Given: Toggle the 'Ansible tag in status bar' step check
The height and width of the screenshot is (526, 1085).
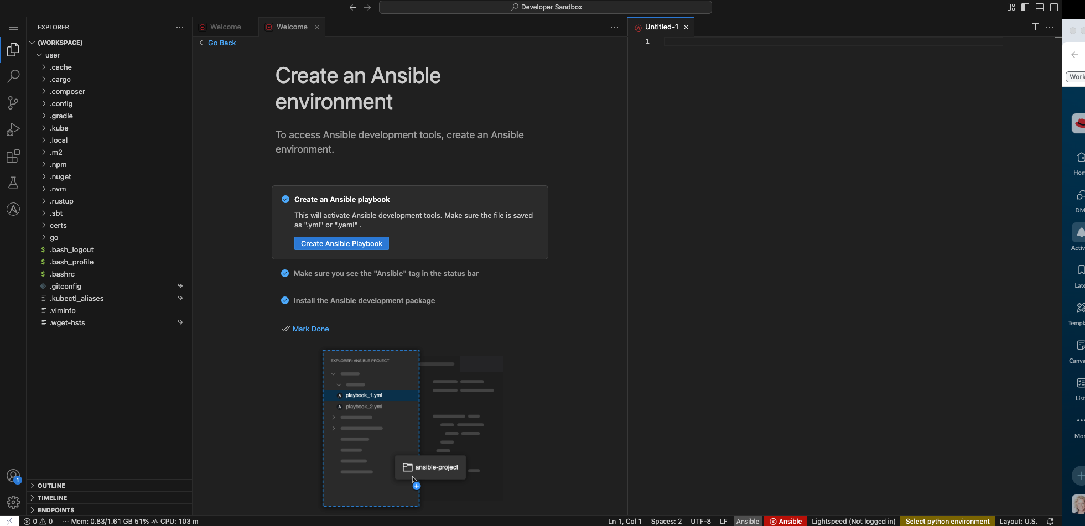Looking at the screenshot, I should (x=285, y=273).
